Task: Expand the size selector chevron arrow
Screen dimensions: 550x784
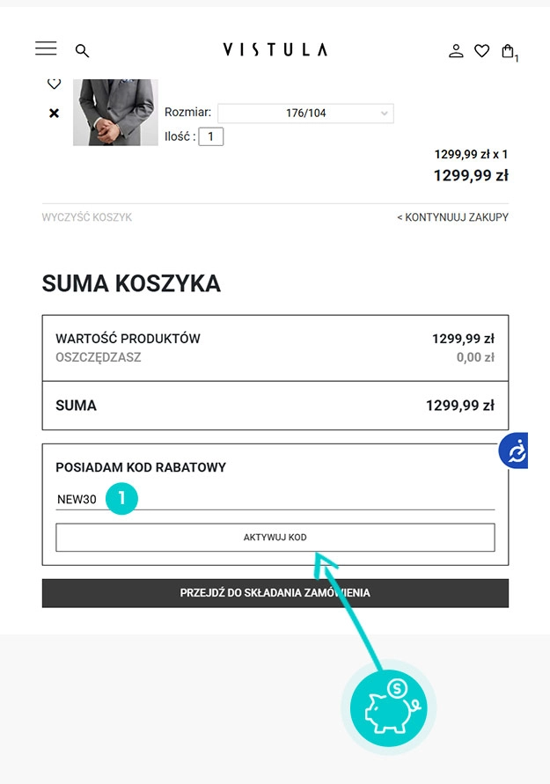Action: coord(385,113)
